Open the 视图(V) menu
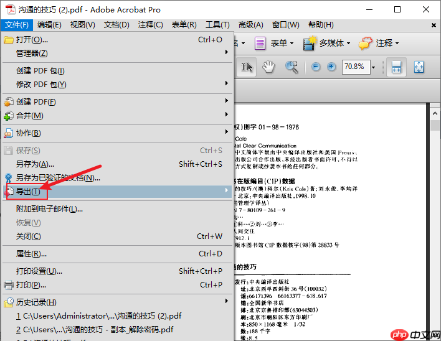 point(83,25)
